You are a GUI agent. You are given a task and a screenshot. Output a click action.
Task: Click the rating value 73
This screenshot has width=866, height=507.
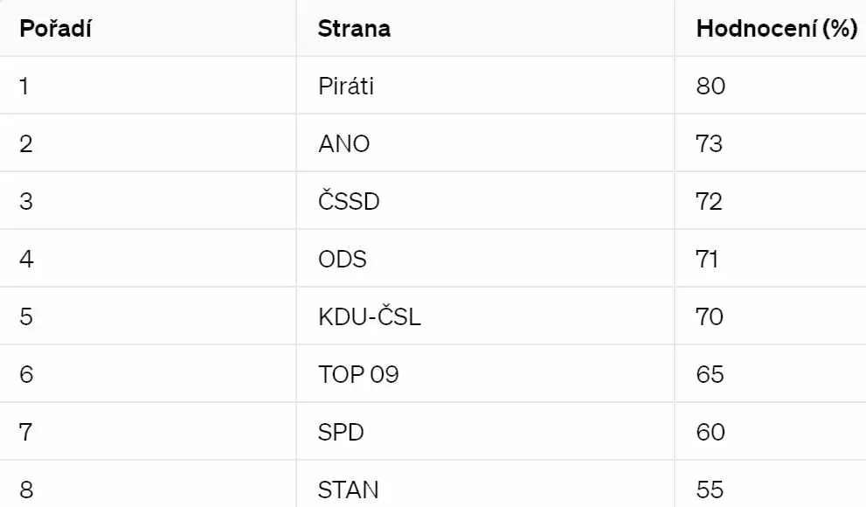coord(710,144)
